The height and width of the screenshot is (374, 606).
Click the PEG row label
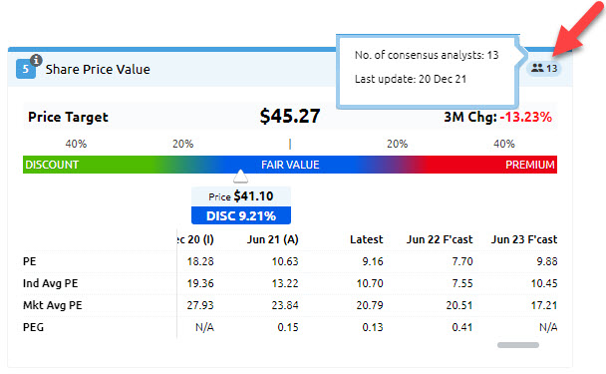click(x=33, y=327)
